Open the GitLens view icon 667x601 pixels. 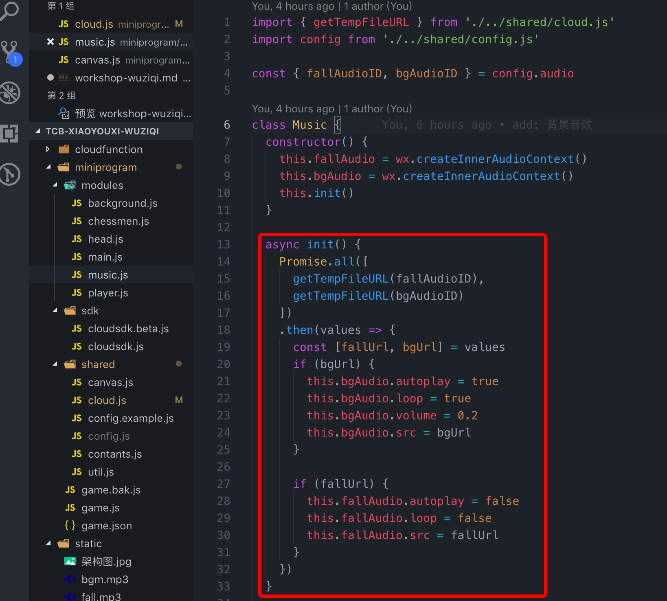tap(10, 174)
